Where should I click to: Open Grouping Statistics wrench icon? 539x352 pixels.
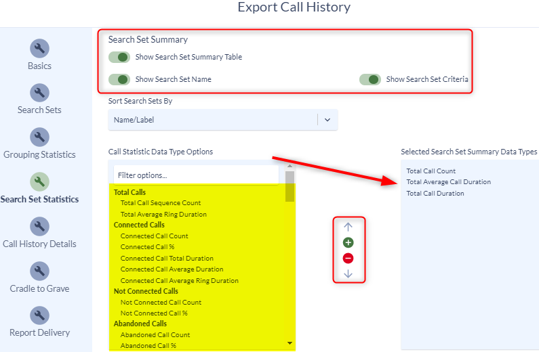click(x=39, y=137)
